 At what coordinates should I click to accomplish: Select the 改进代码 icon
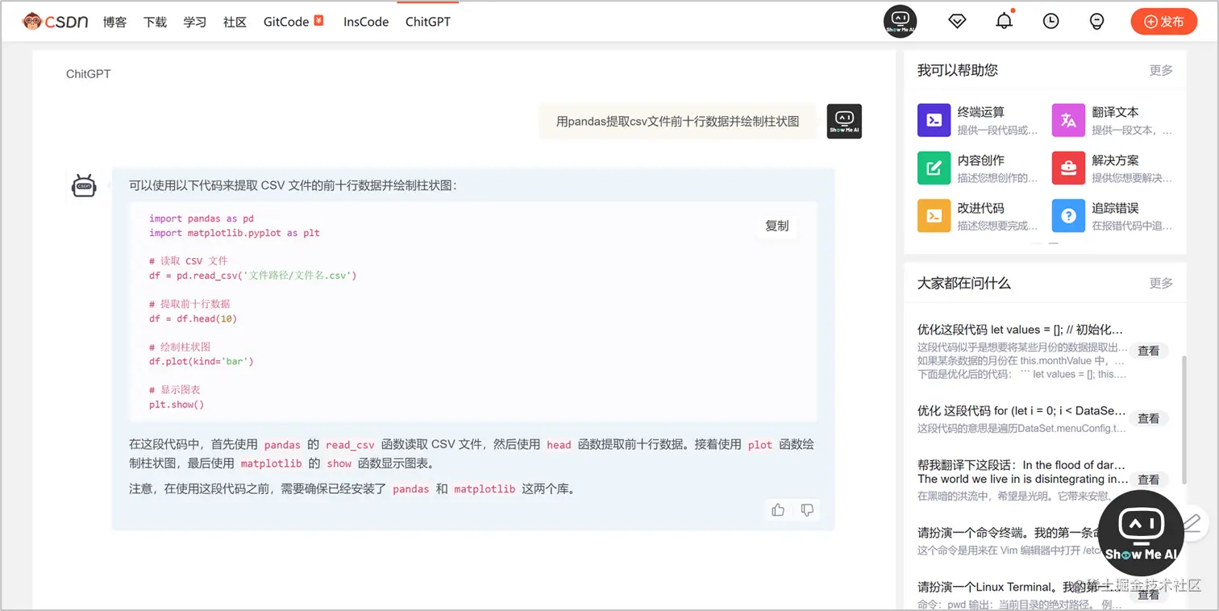click(x=934, y=215)
